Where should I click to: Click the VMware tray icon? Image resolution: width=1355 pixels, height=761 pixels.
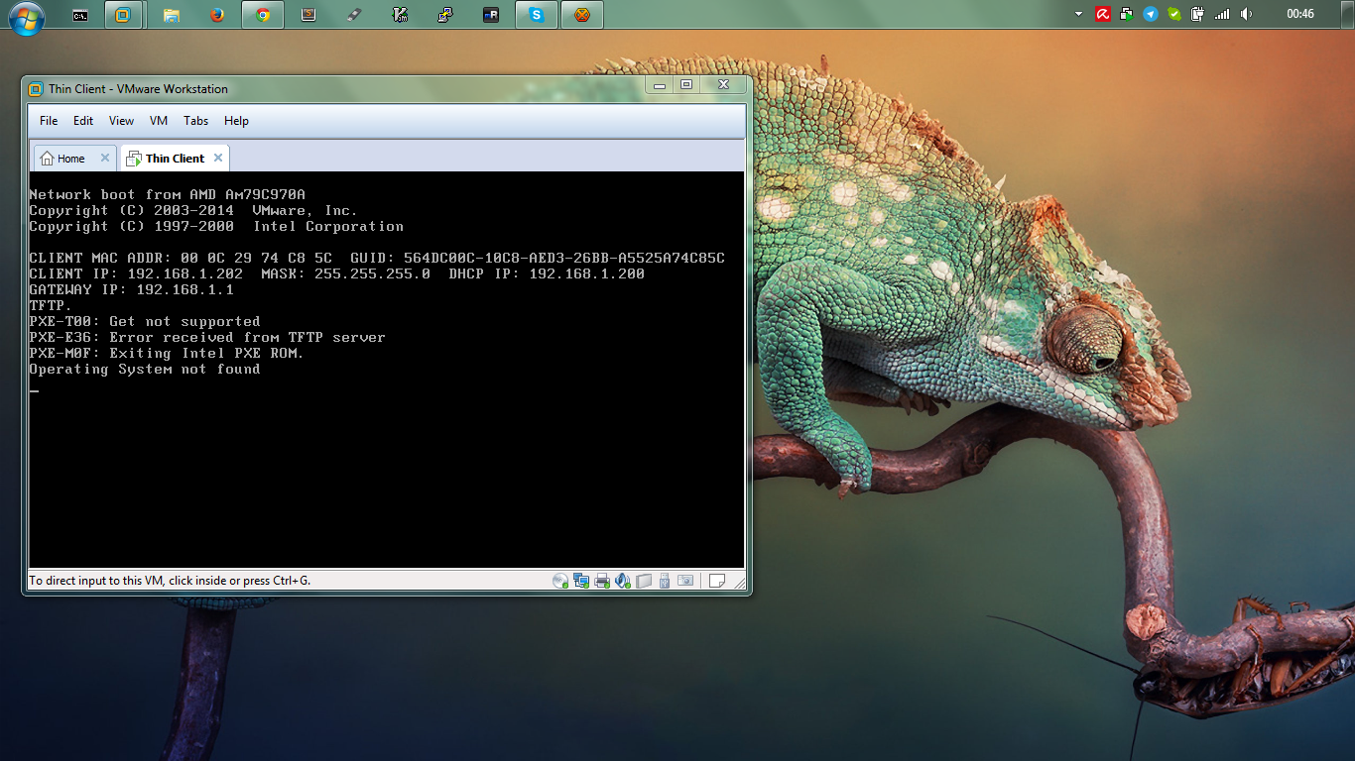click(1127, 14)
